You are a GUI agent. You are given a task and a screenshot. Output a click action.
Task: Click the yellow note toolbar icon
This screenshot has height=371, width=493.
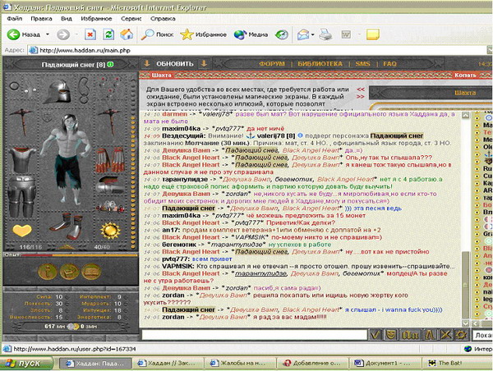(x=373, y=34)
